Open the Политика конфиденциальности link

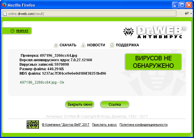(x=143, y=125)
